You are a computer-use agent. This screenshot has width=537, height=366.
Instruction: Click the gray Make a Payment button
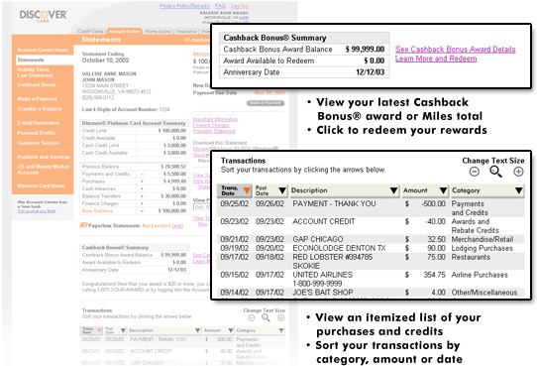click(266, 103)
